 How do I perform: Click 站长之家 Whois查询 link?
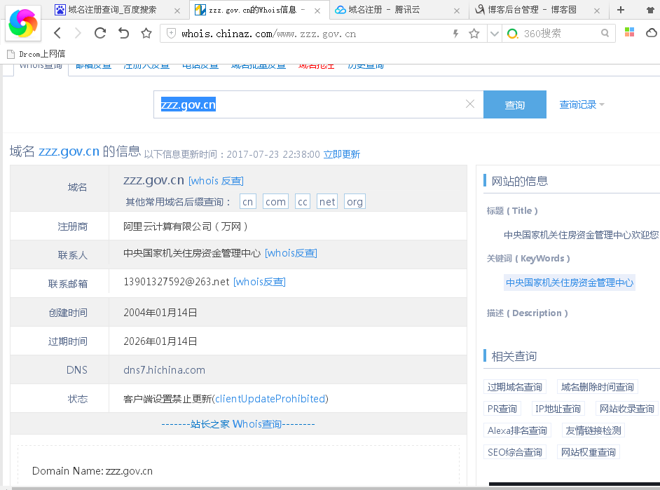coord(238,424)
